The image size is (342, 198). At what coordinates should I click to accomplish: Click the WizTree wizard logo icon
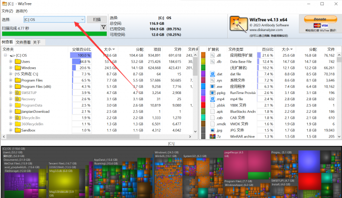coord(238,25)
